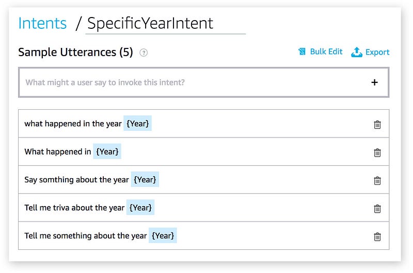
Task: Remove 'Say somthing about the year' utterance
Action: (x=377, y=181)
